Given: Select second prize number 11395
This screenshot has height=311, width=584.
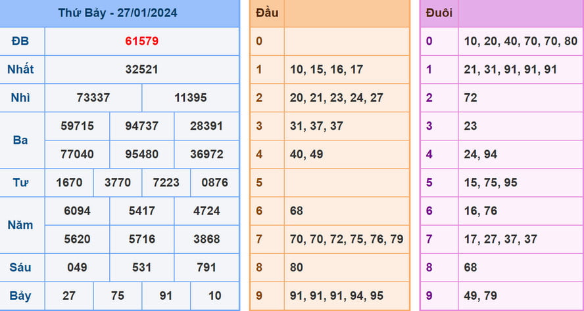Looking at the screenshot, I should click(x=191, y=98).
